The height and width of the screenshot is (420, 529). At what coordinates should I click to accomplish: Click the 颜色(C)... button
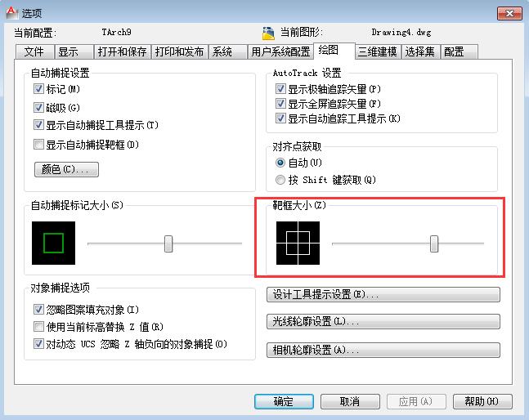click(x=65, y=170)
